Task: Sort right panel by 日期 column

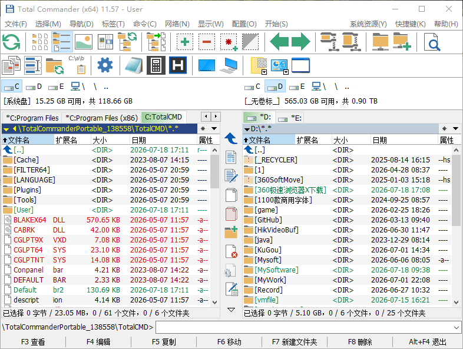Action: click(404, 140)
